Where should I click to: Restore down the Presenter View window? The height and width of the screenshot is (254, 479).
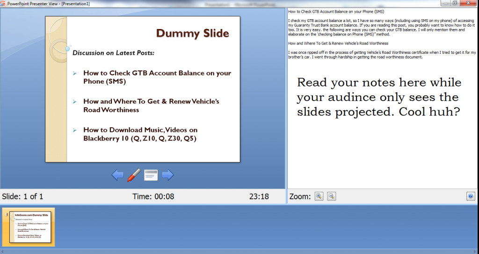455,3
